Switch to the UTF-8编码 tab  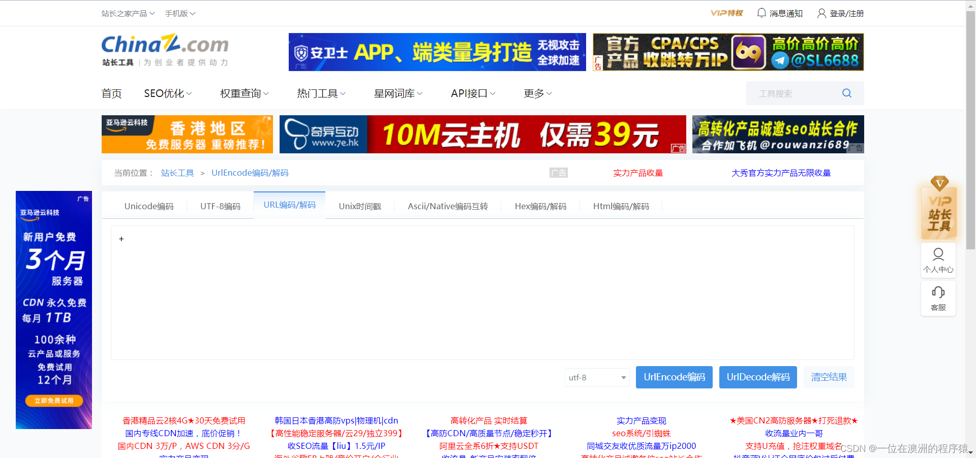click(220, 206)
